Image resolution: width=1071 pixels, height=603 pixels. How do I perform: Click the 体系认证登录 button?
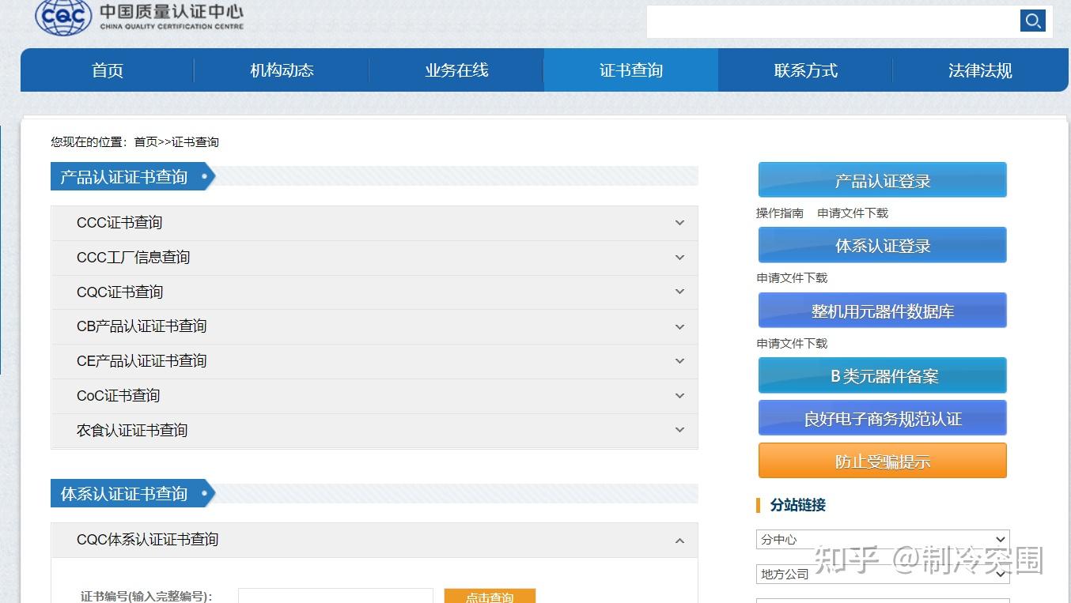[x=882, y=245]
